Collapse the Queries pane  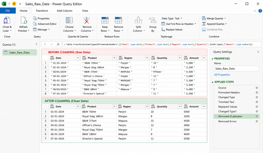36,44
